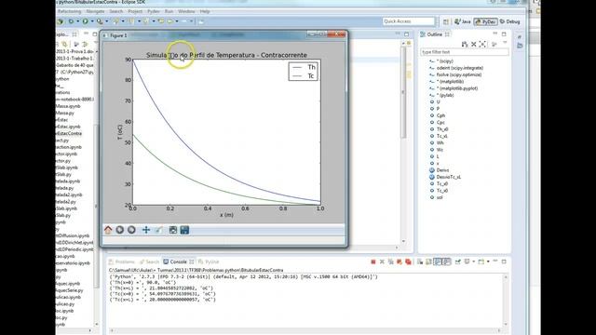The height and width of the screenshot is (335, 596).
Task: Click the Run green play toolbar button
Action: click(x=85, y=21)
